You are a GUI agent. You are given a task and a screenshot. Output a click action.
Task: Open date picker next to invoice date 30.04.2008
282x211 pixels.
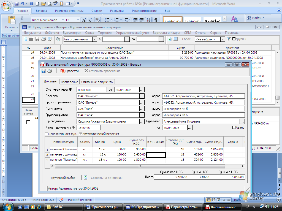tap(142, 90)
